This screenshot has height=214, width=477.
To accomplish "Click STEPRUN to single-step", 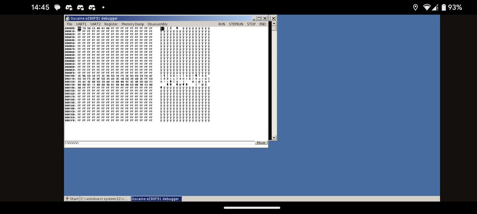I will 236,24.
